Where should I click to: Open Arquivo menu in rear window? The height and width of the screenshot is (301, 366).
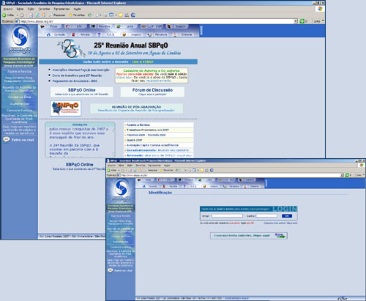tap(8, 9)
